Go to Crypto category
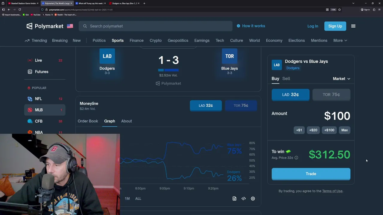Viewport: 383px width, 215px height. coord(156,40)
